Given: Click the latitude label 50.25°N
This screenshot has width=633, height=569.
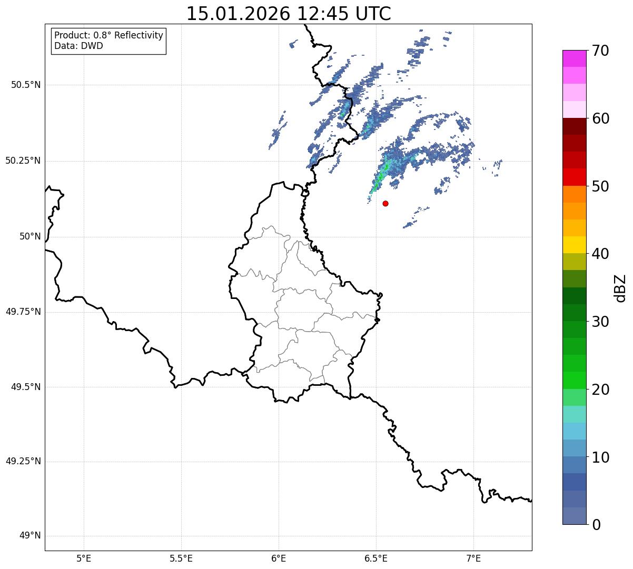Looking at the screenshot, I should (x=23, y=161).
